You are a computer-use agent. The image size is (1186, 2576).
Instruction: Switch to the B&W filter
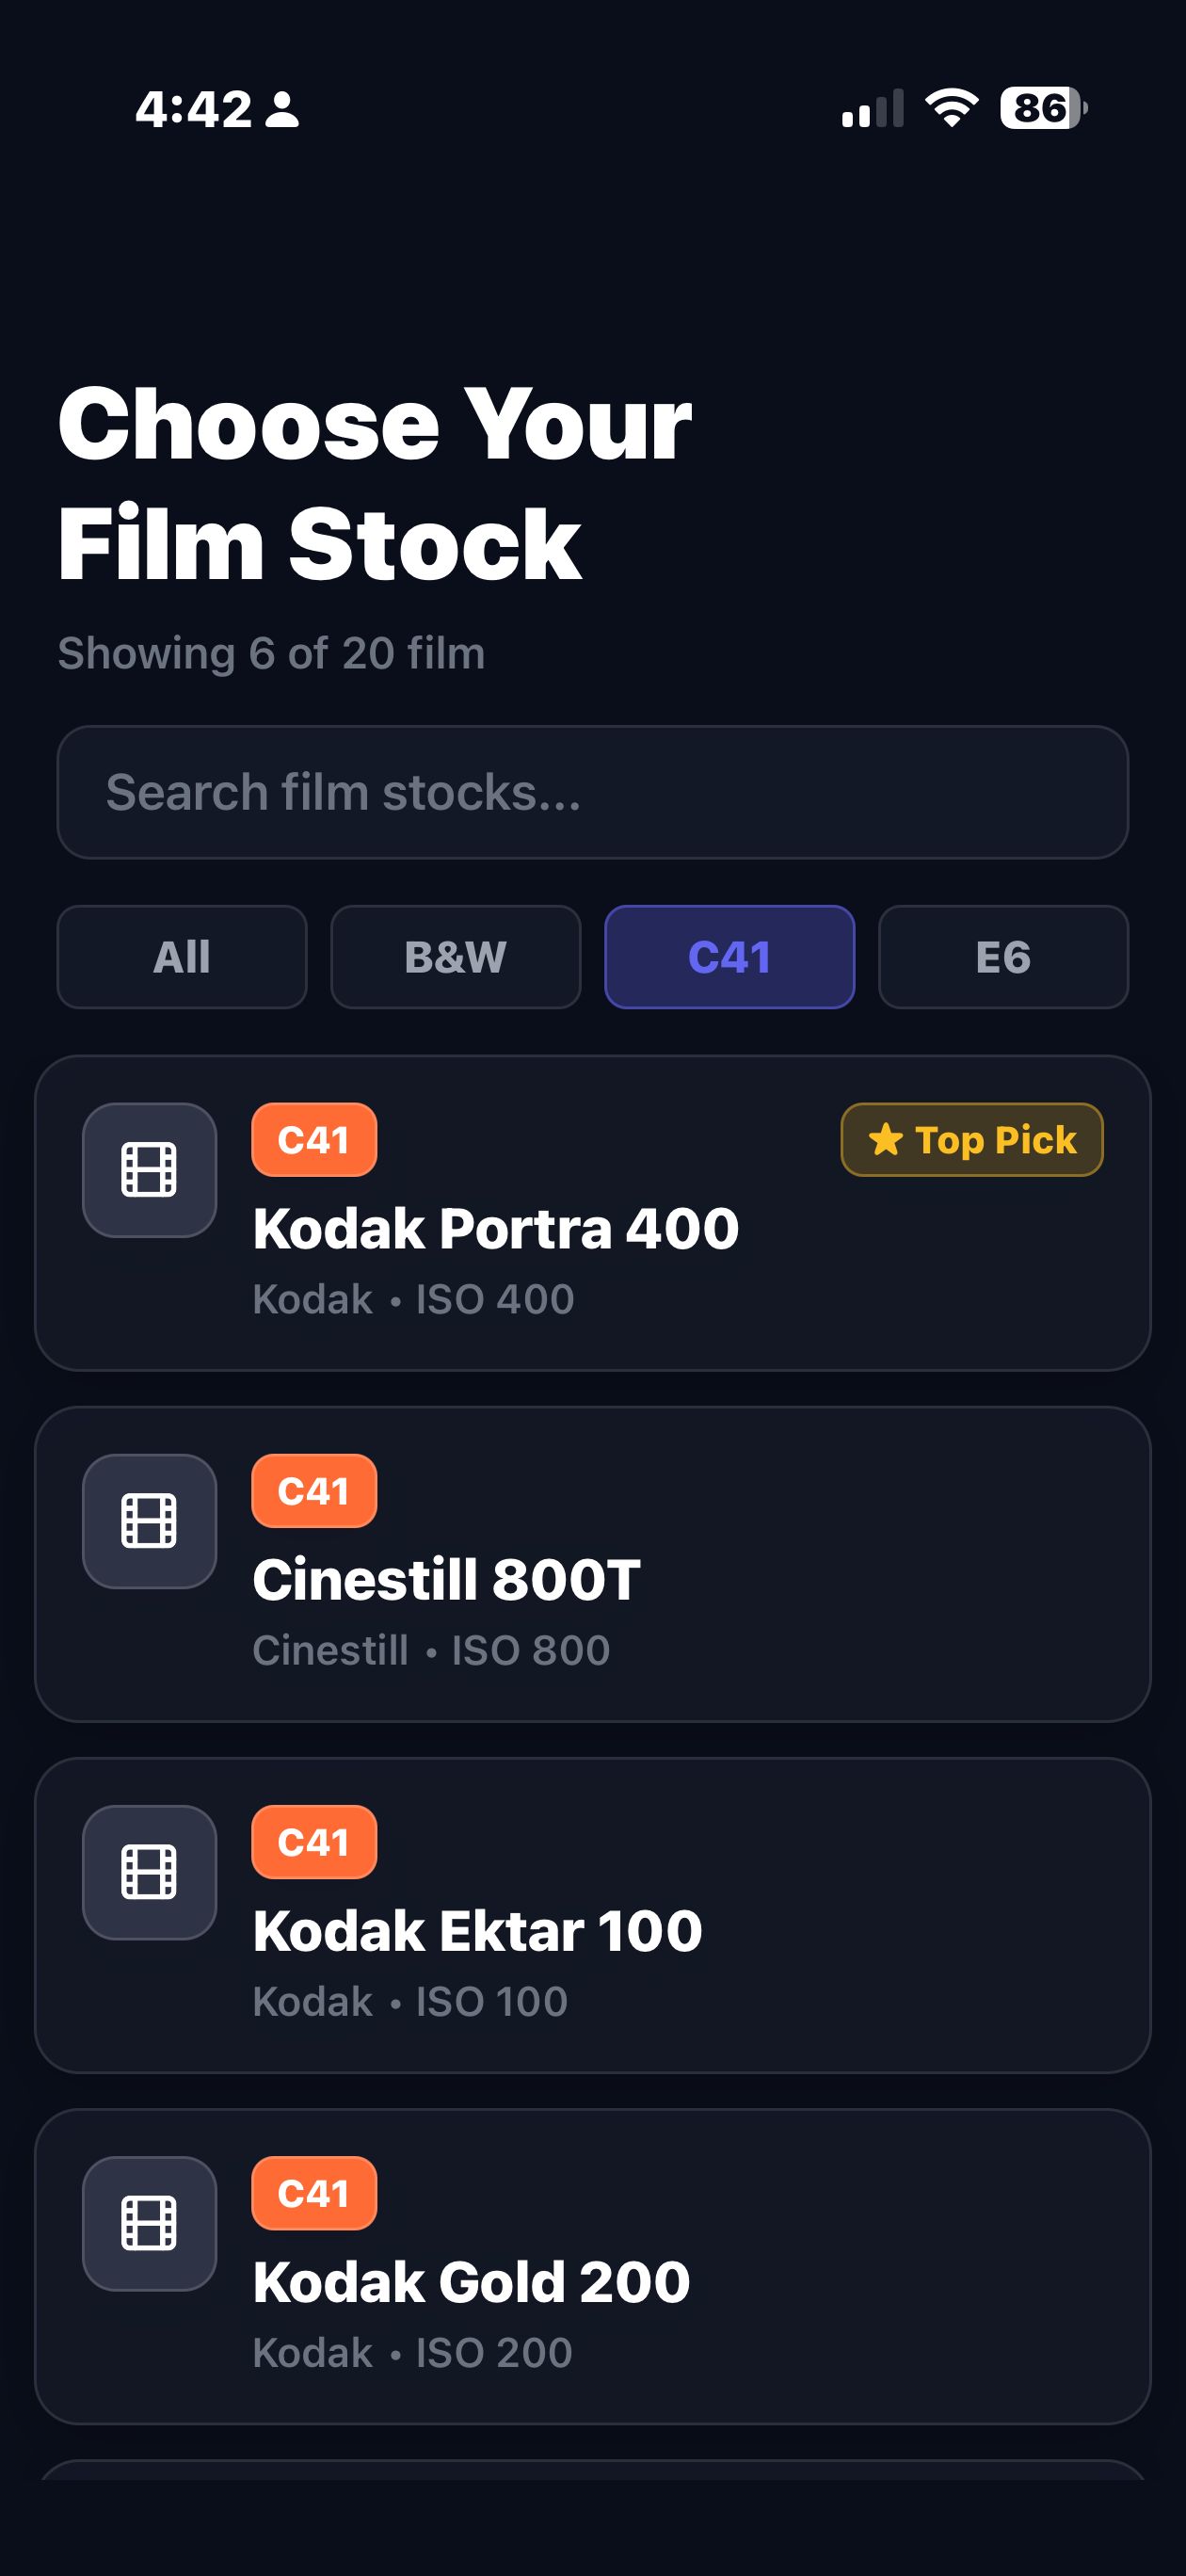pos(455,957)
